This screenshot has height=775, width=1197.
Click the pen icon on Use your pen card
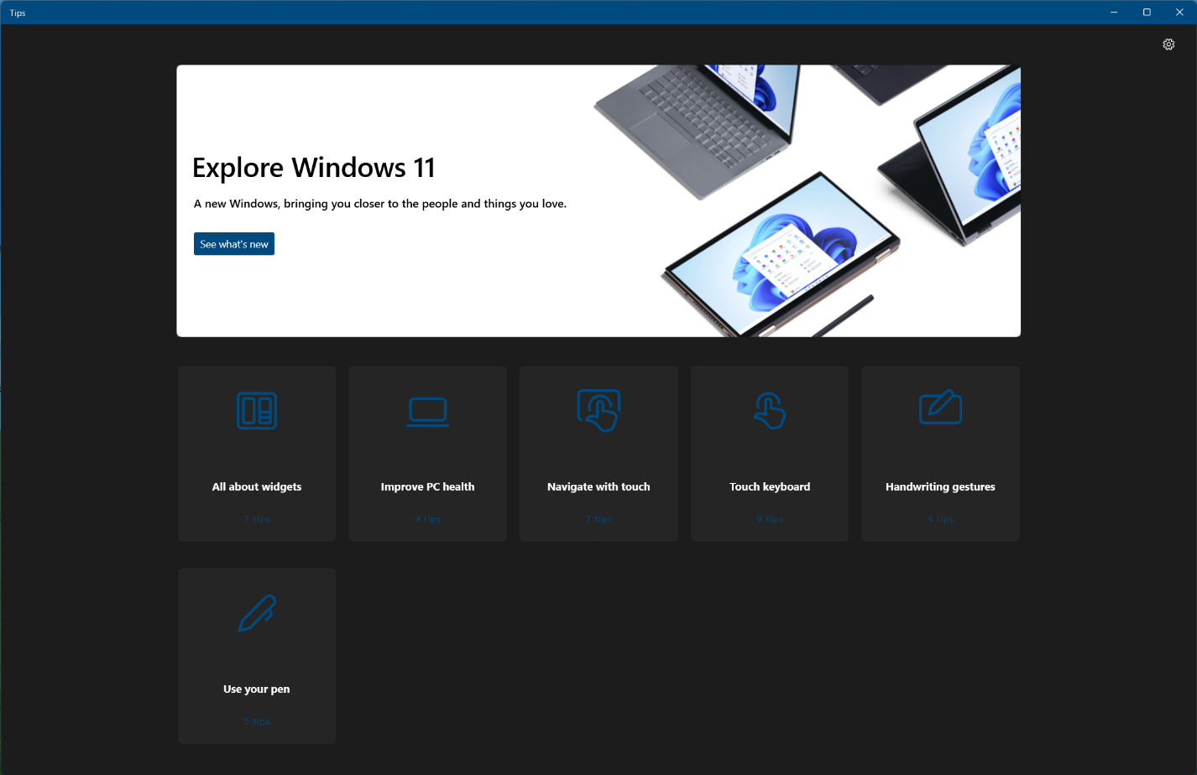tap(256, 613)
